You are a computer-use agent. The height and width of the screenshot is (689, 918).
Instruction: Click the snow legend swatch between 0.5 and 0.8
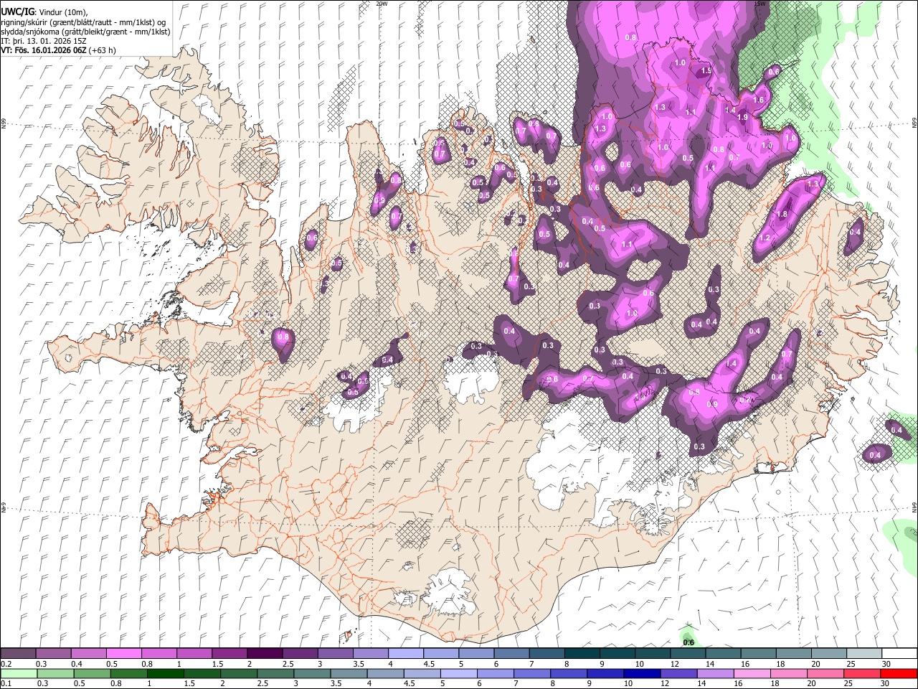(x=123, y=653)
